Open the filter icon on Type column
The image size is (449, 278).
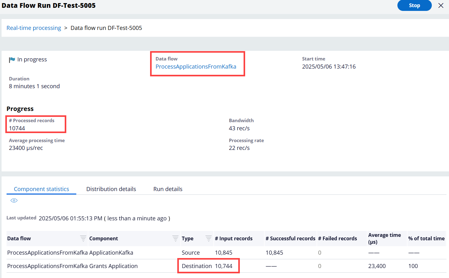click(209, 238)
